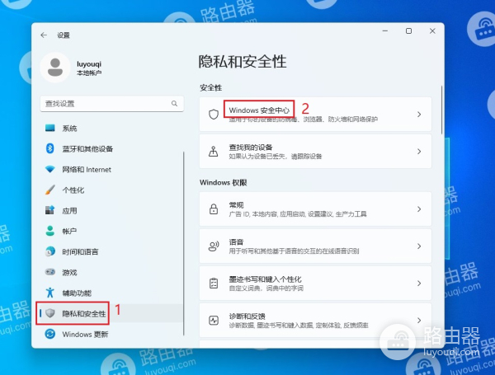The image size is (495, 375).
Task: Close the Settings window
Action: click(432, 31)
